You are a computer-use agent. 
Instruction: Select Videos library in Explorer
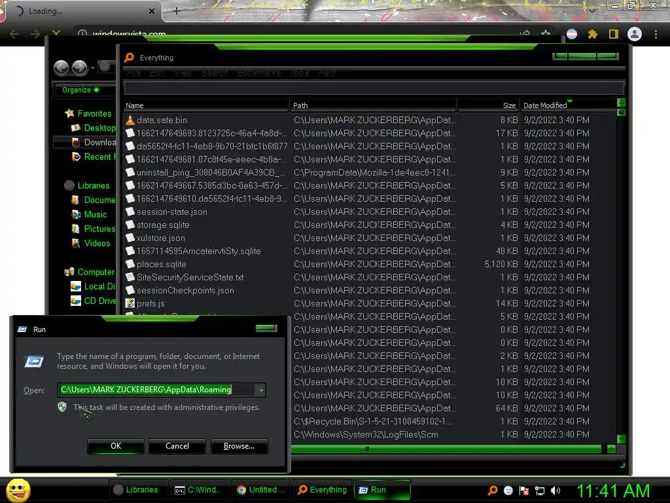(x=91, y=243)
